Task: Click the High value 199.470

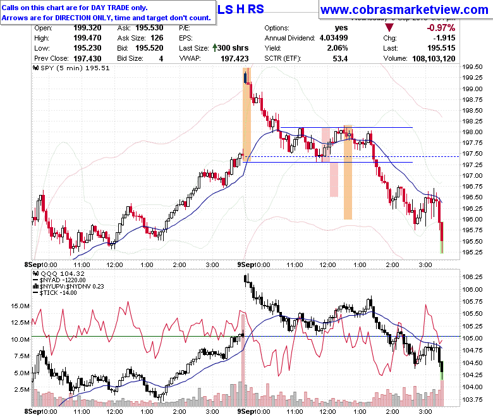Action: pos(87,38)
